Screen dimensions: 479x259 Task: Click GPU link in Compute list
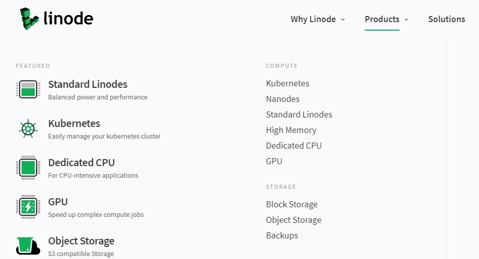point(274,161)
